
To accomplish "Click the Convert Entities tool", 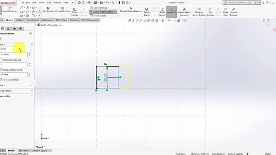I will 63,9.
